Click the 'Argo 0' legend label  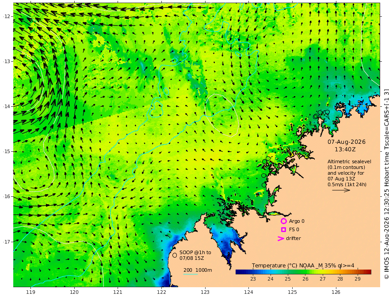(297, 221)
